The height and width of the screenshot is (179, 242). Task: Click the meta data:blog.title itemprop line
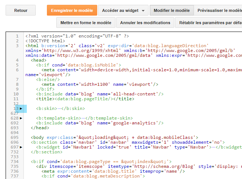113,172
